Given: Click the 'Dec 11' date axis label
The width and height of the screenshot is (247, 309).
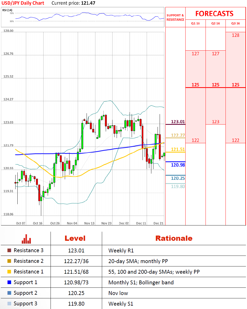Looking at the screenshot, I should 141,223.
